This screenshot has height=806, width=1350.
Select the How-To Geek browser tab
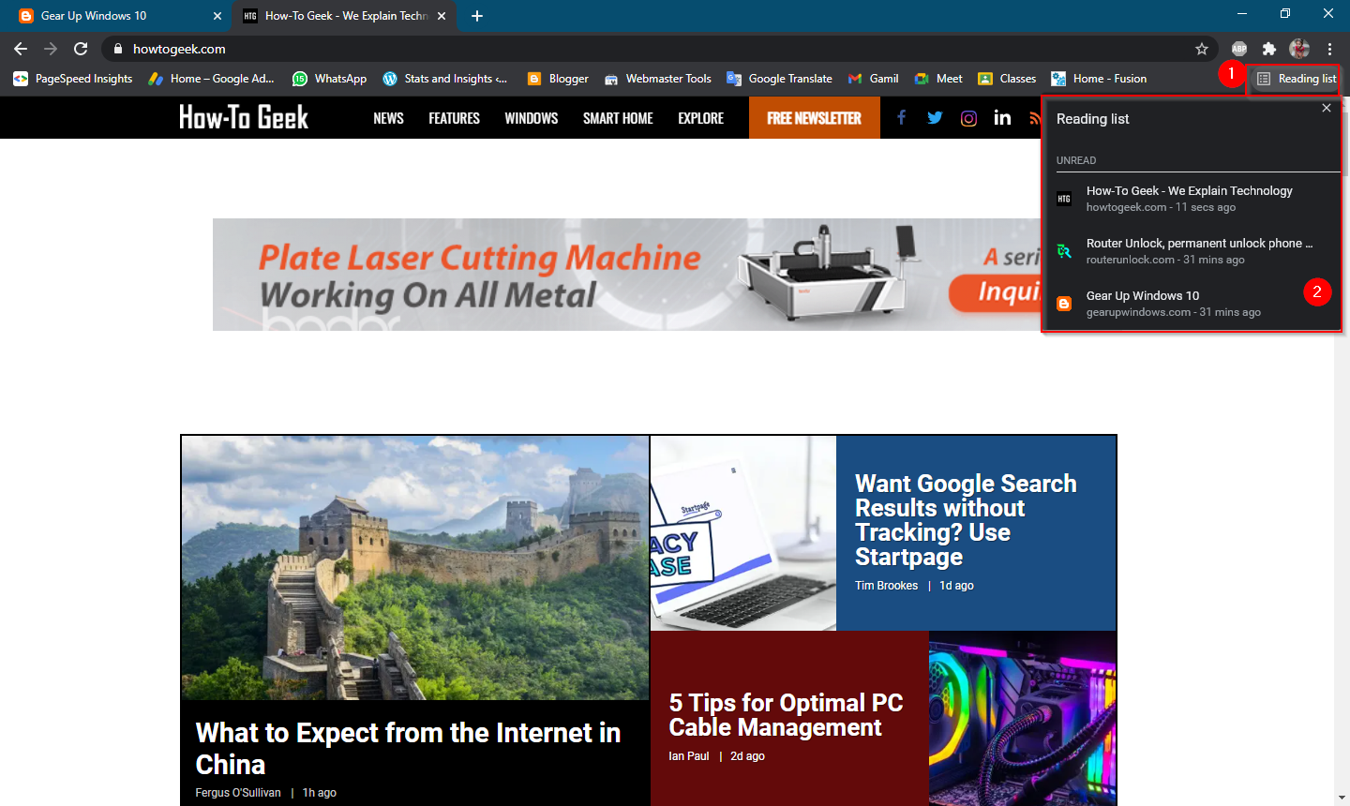coord(345,16)
